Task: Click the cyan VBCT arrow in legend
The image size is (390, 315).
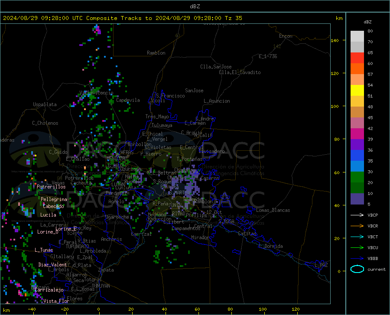Action: point(357,237)
